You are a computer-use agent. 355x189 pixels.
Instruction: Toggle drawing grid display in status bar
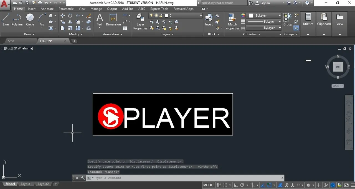click(219, 185)
